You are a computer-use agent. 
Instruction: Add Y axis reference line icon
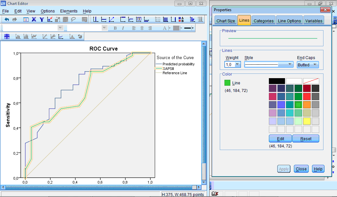coord(104,19)
